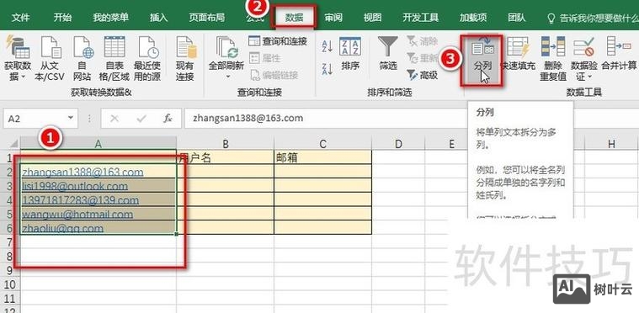Click the select-all corner triangle
Screen dimensions: 639x313
[x=13, y=144]
